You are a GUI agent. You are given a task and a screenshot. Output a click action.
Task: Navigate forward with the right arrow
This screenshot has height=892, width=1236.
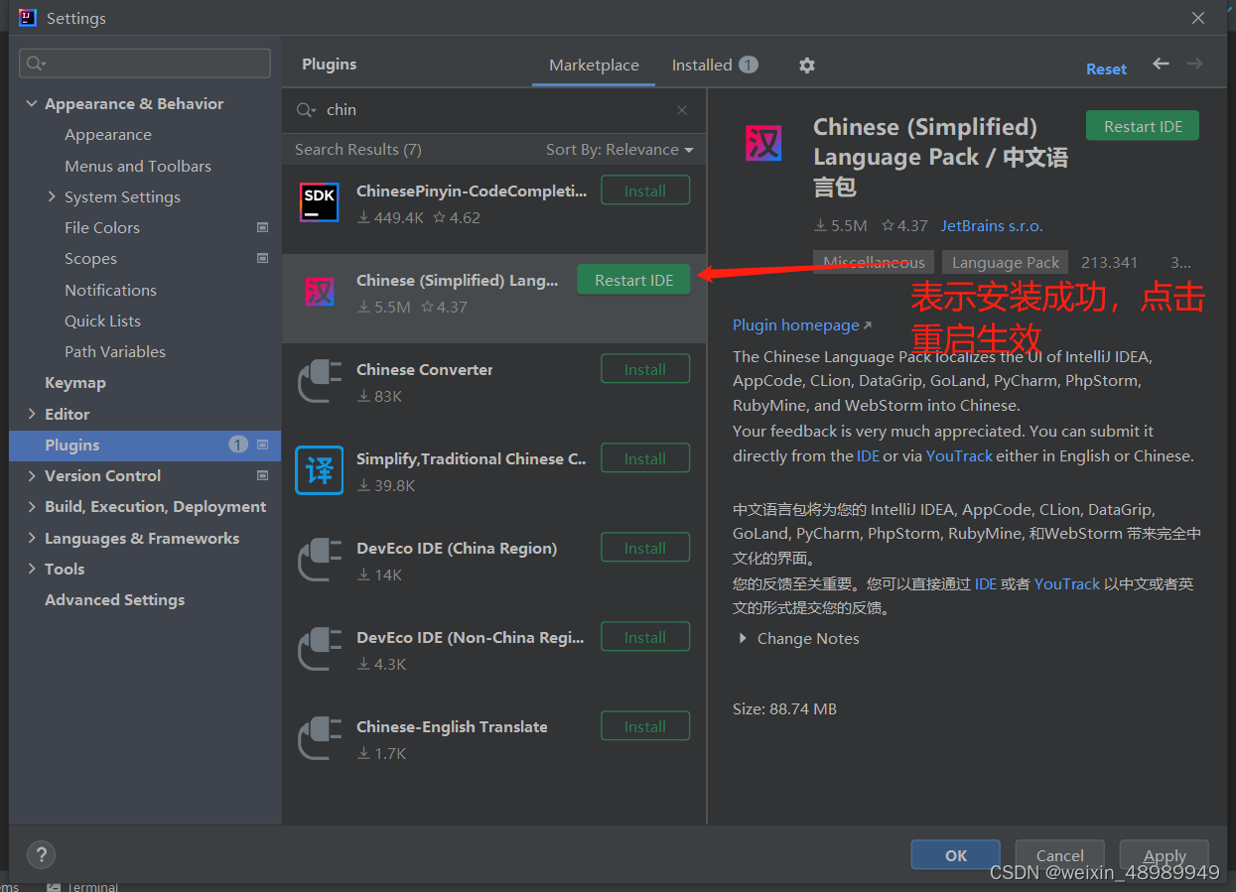pyautogui.click(x=1194, y=64)
